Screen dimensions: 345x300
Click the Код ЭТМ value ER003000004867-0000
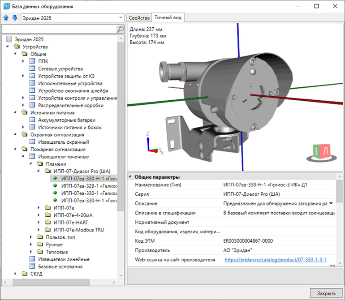coord(248,241)
